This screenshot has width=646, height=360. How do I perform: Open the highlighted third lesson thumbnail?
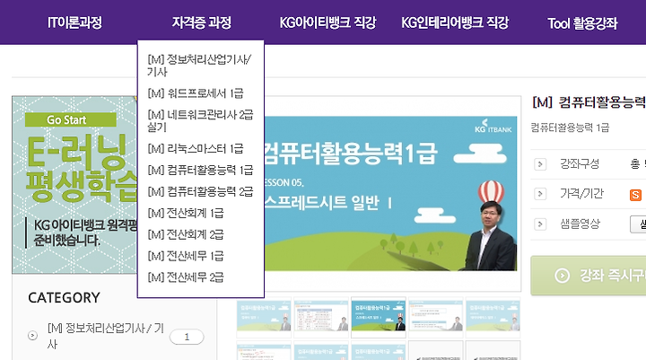pos(379,317)
